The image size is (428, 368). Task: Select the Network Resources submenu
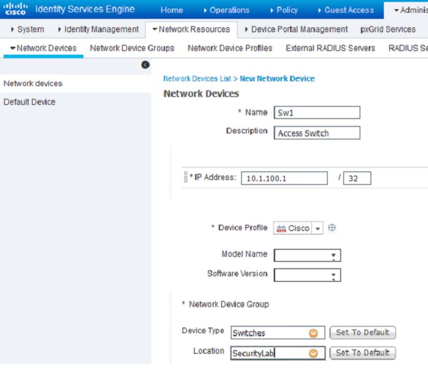pyautogui.click(x=191, y=29)
